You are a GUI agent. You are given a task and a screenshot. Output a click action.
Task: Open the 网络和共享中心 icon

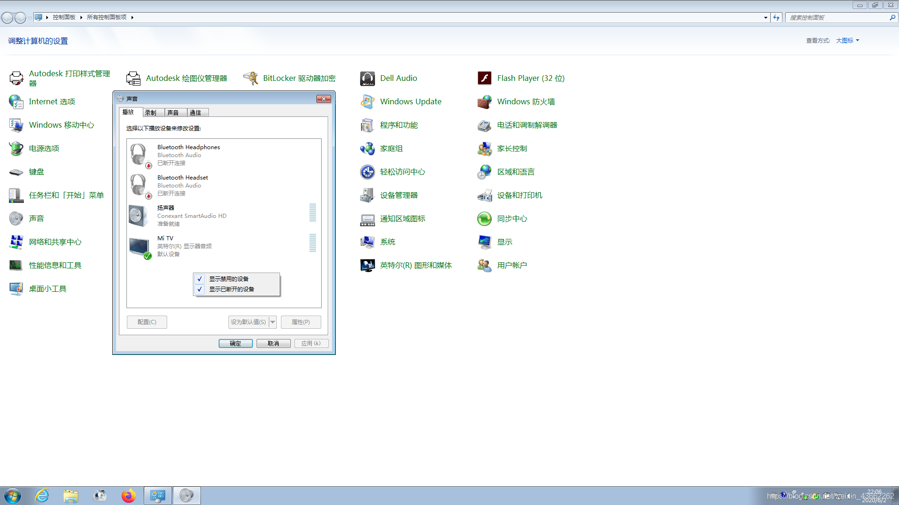click(x=55, y=242)
